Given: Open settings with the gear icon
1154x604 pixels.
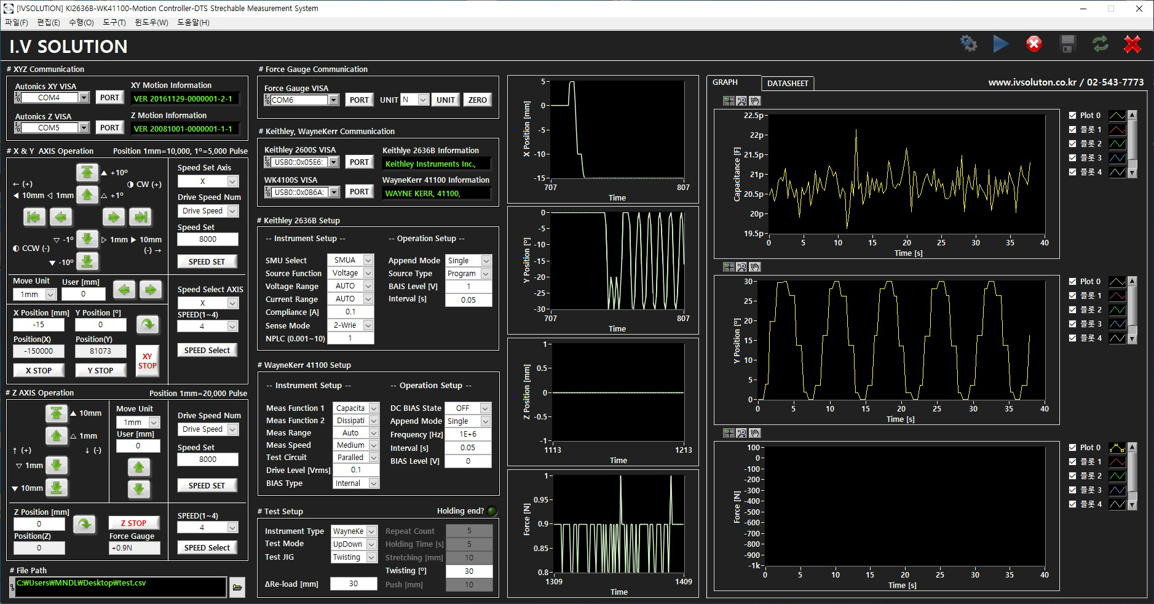Looking at the screenshot, I should (x=968, y=44).
